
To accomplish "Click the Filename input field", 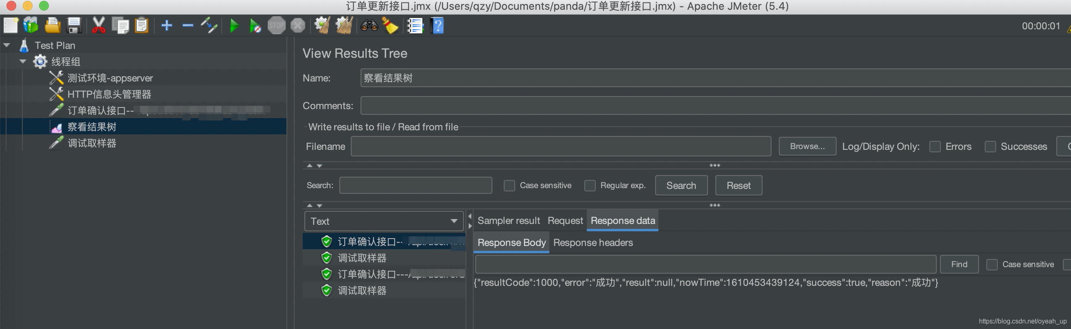I will [561, 147].
